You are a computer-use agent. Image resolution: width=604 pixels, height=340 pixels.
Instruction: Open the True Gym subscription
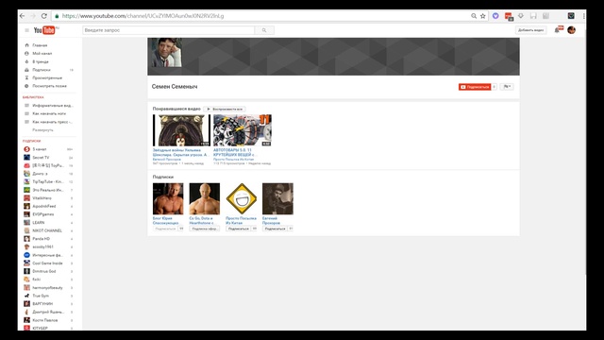[41, 296]
